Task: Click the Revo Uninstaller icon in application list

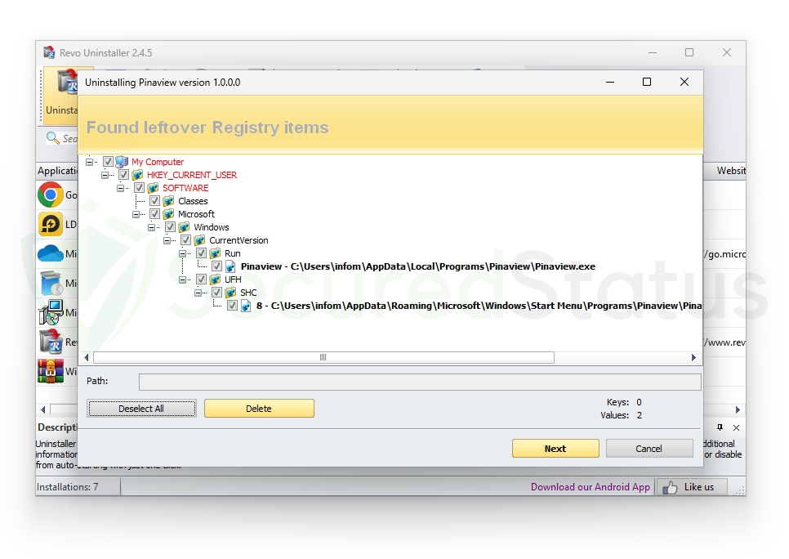Action: click(x=51, y=342)
